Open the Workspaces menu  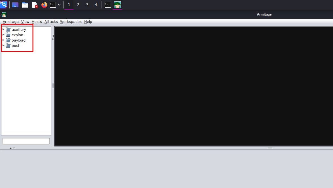pos(71,22)
